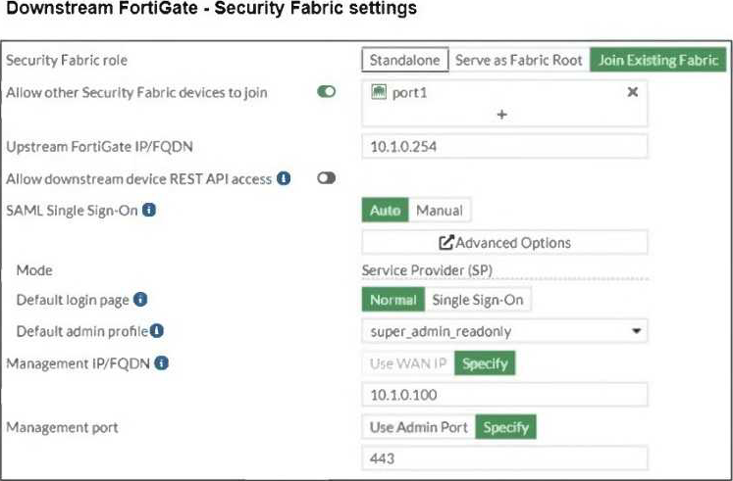The width and height of the screenshot is (733, 481).
Task: Open the Default admin profile dropdown
Action: [504, 331]
